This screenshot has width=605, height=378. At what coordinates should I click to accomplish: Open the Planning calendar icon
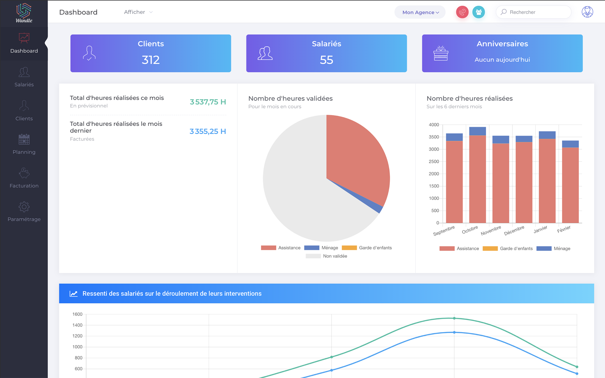[x=24, y=139]
